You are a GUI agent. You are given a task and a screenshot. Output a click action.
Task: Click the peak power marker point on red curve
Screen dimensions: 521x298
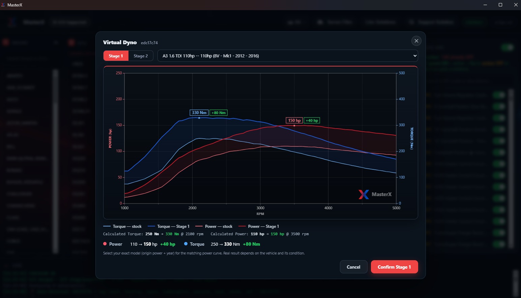[294, 126]
